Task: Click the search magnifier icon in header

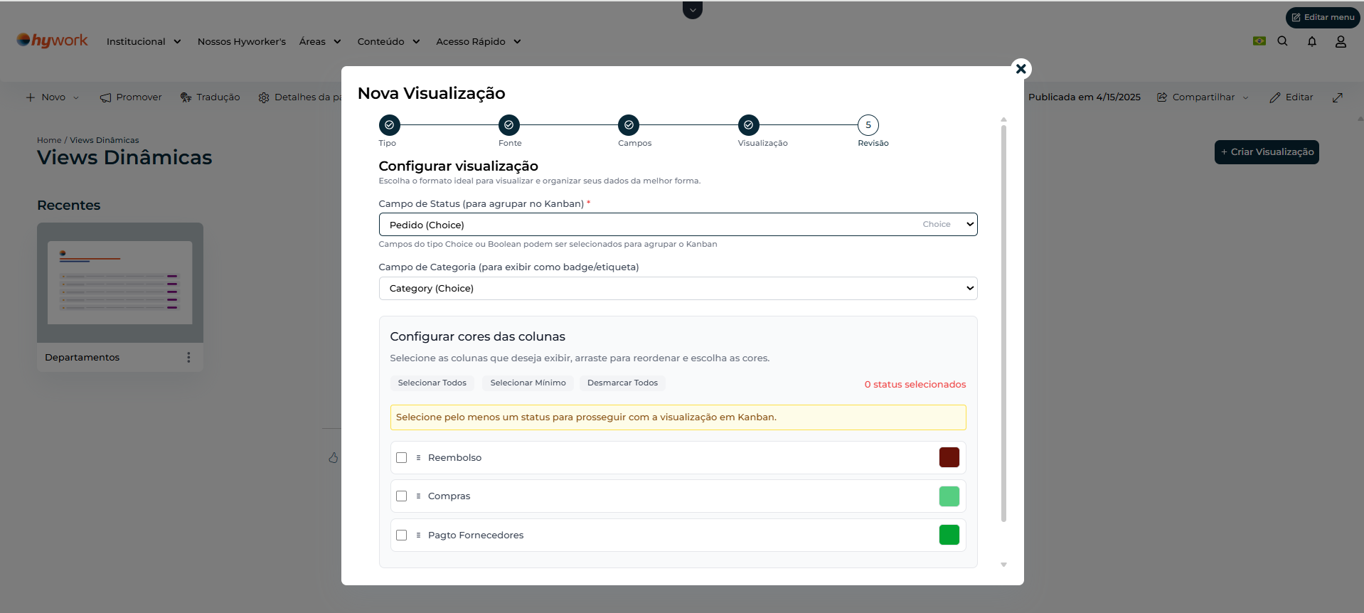Action: 1282,41
